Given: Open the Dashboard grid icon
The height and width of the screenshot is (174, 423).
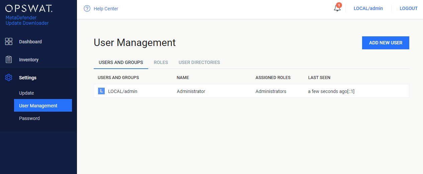Looking at the screenshot, I should (9, 42).
